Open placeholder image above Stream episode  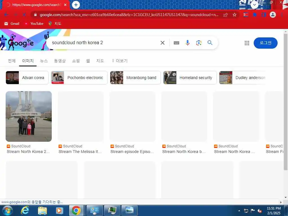pos(132,116)
